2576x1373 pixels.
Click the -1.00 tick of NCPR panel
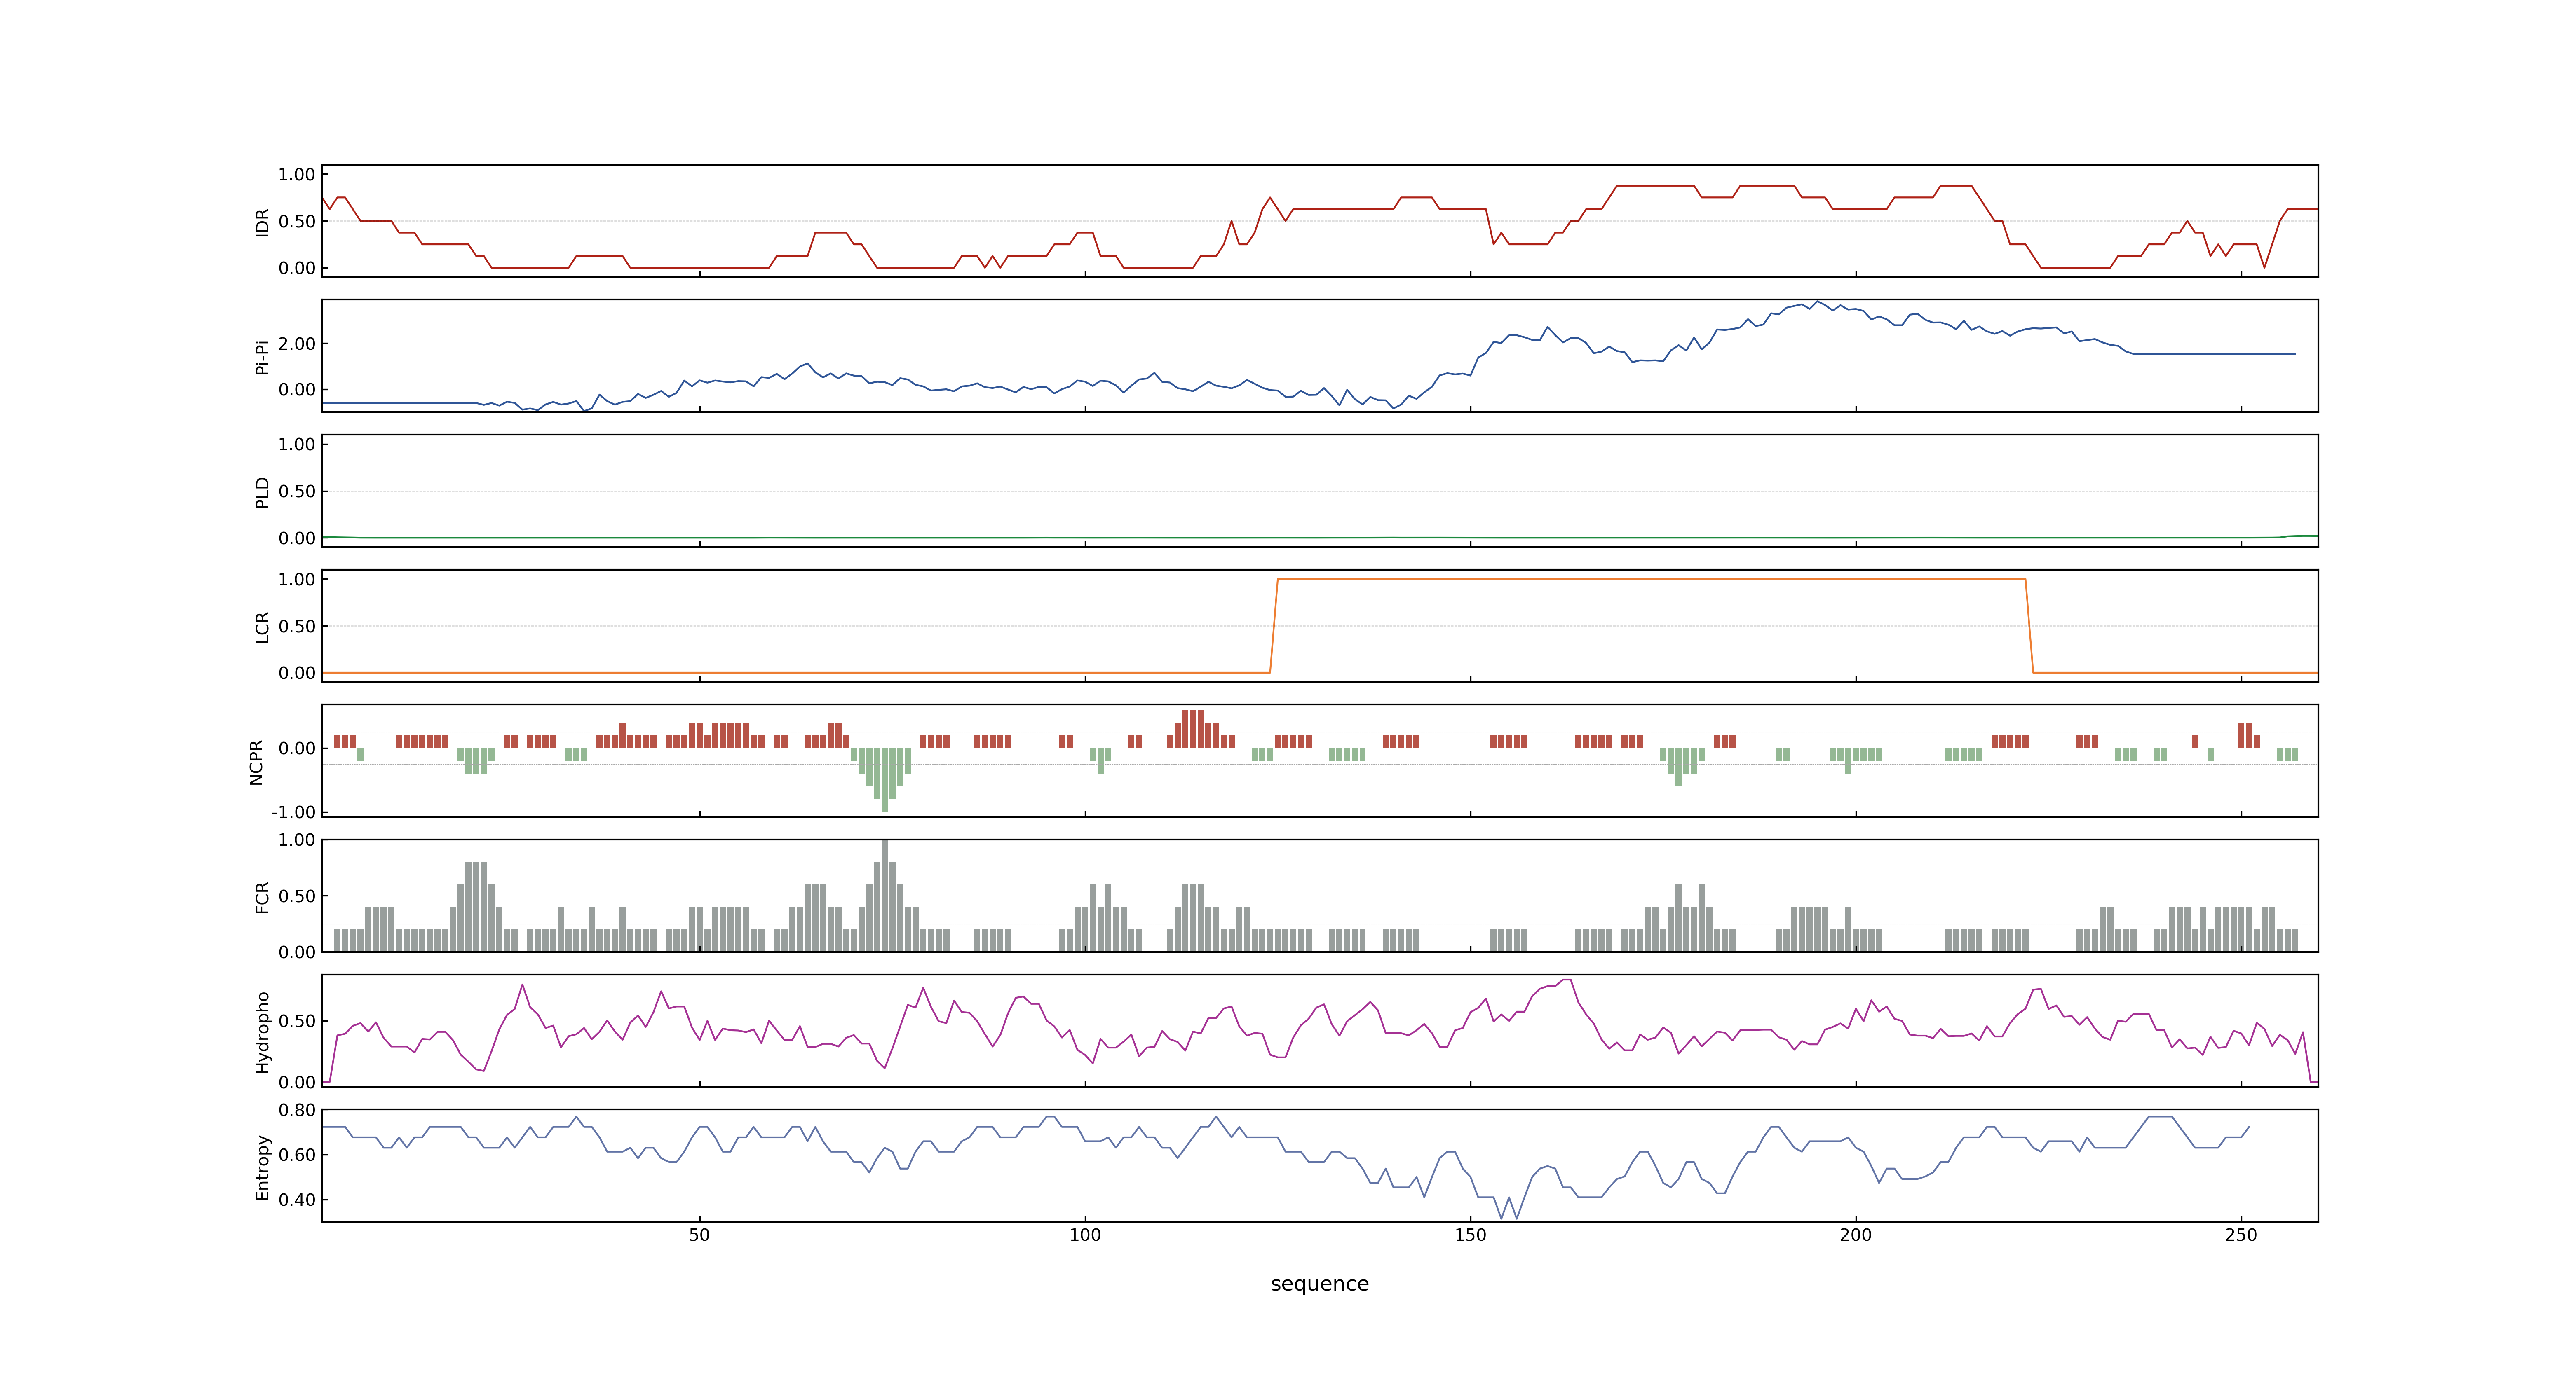click(293, 812)
